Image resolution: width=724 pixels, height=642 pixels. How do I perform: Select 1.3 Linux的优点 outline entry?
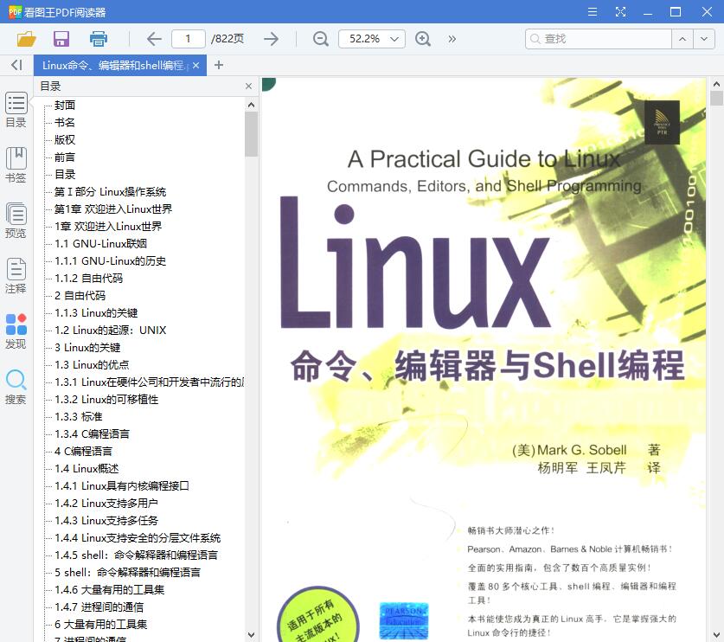[92, 365]
